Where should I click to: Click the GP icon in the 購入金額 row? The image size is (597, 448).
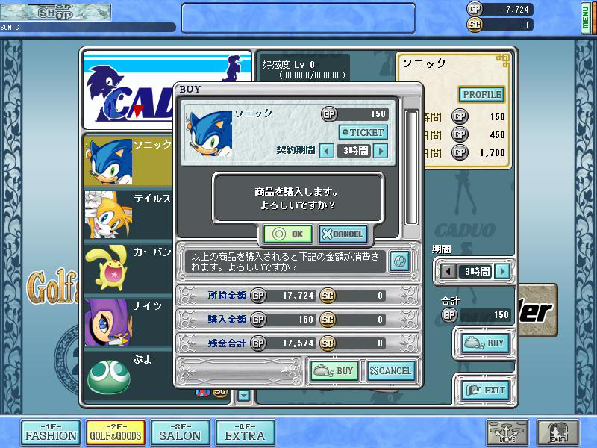pos(257,320)
